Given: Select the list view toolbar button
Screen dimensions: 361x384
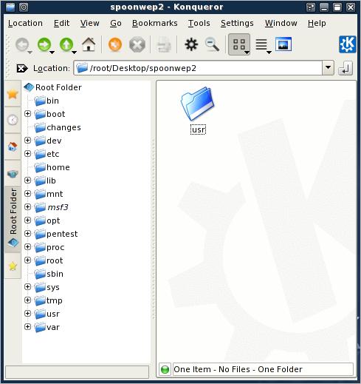Looking at the screenshot, I should 261,44.
